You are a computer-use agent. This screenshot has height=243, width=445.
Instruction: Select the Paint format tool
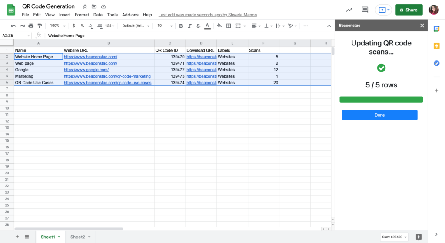(x=40, y=26)
